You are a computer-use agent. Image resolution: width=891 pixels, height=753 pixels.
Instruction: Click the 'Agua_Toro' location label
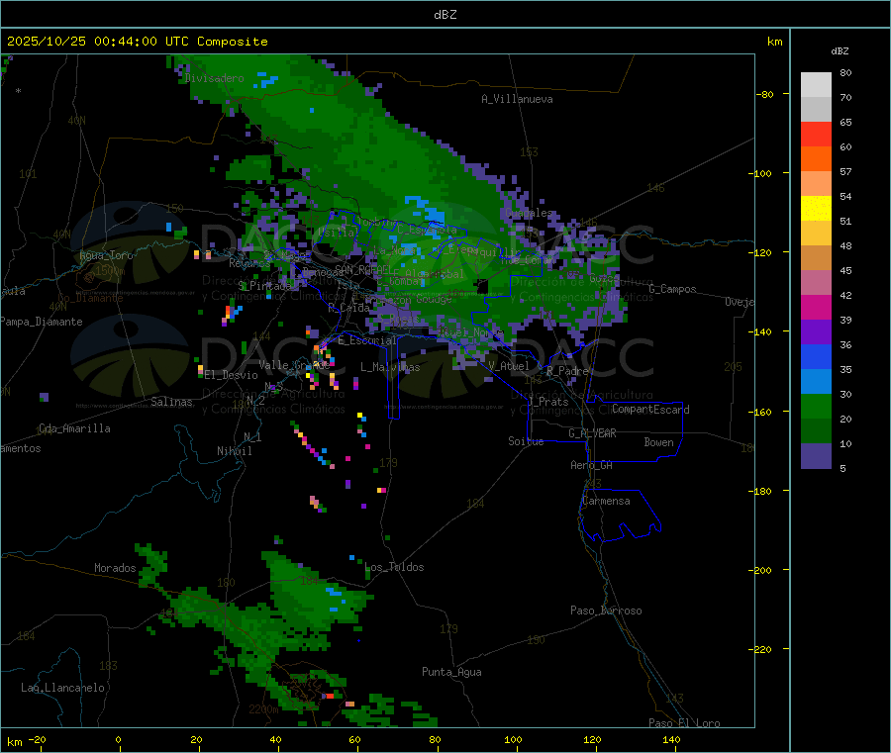106,255
